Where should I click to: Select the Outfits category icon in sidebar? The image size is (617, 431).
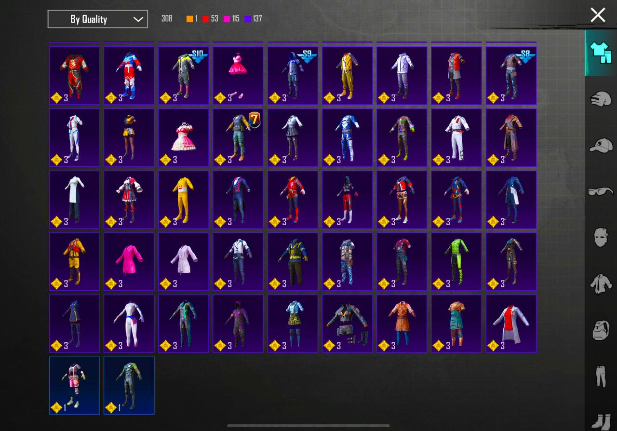pos(600,53)
